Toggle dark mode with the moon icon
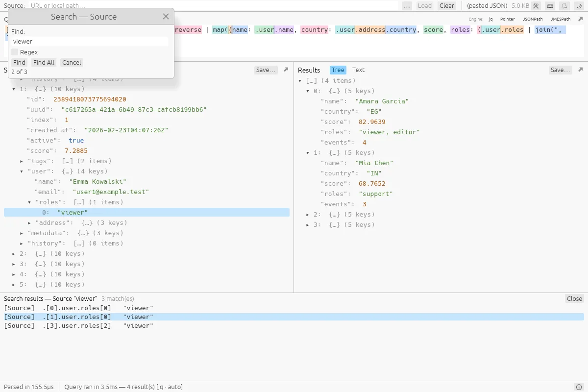The image size is (588, 392). pyautogui.click(x=578, y=6)
